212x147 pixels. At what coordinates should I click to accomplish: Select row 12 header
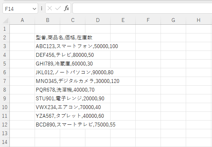5,125
